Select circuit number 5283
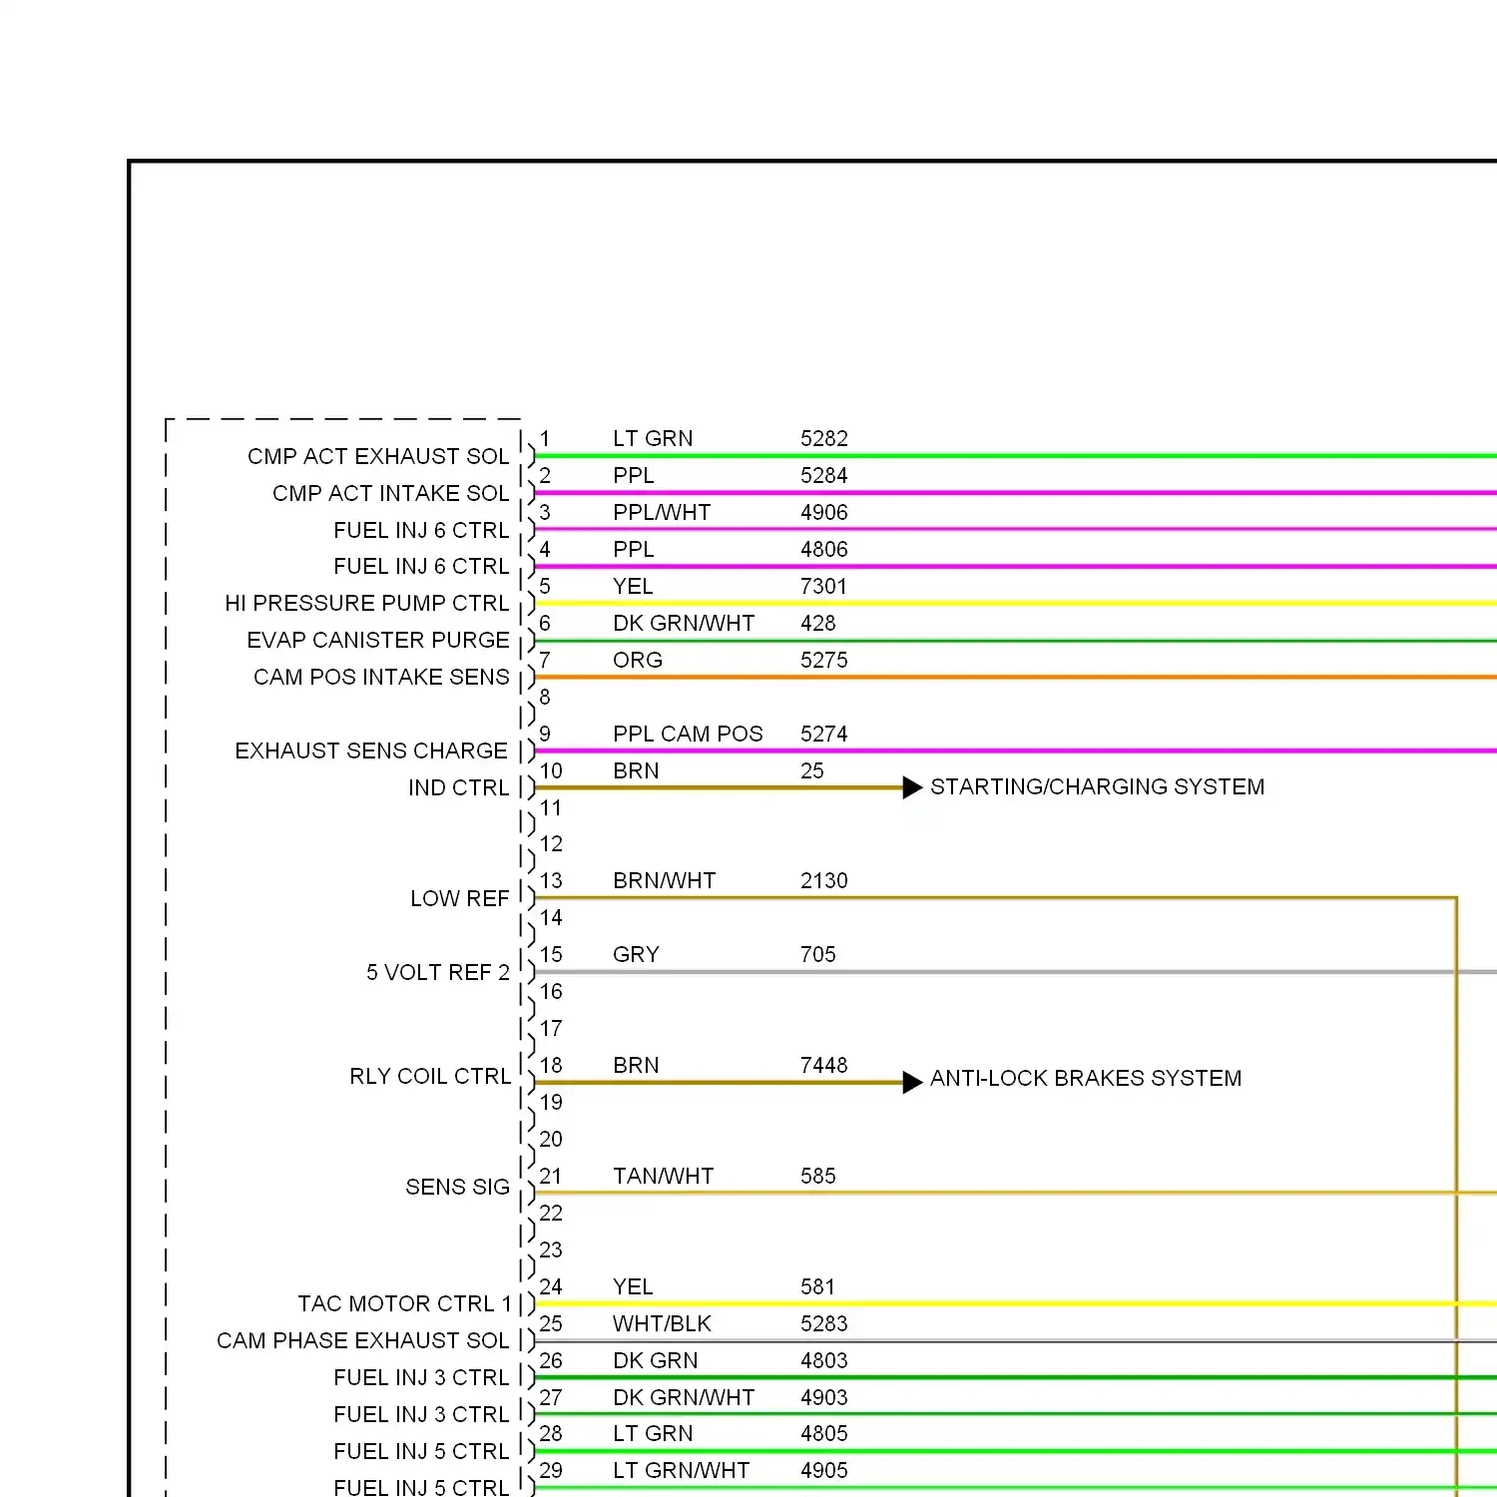 [824, 1323]
